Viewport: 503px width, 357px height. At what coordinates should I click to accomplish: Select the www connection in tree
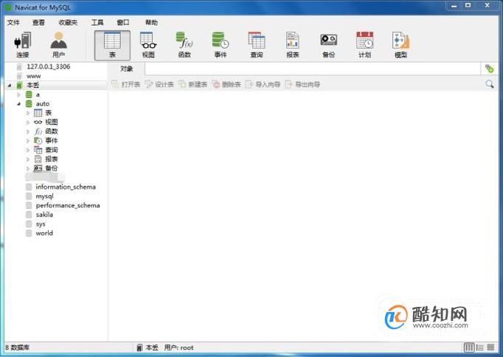coord(34,76)
